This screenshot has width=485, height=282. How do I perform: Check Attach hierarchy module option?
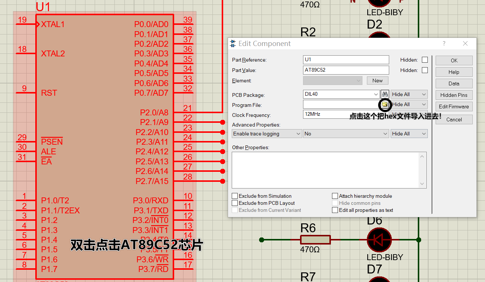click(x=335, y=196)
